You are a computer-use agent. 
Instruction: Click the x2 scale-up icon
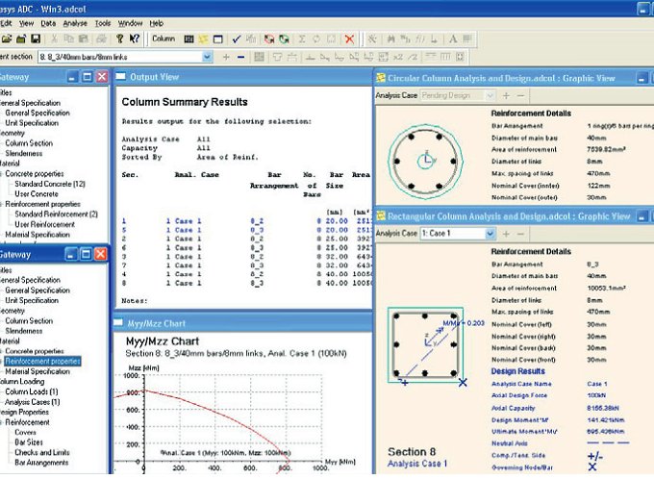pos(398,57)
